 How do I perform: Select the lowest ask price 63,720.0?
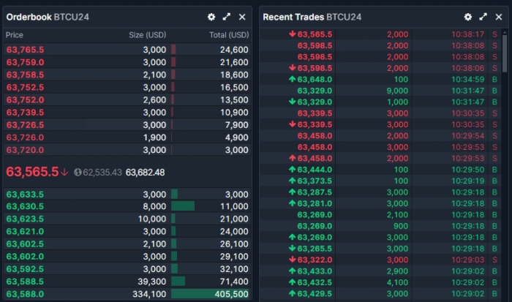[x=25, y=150]
